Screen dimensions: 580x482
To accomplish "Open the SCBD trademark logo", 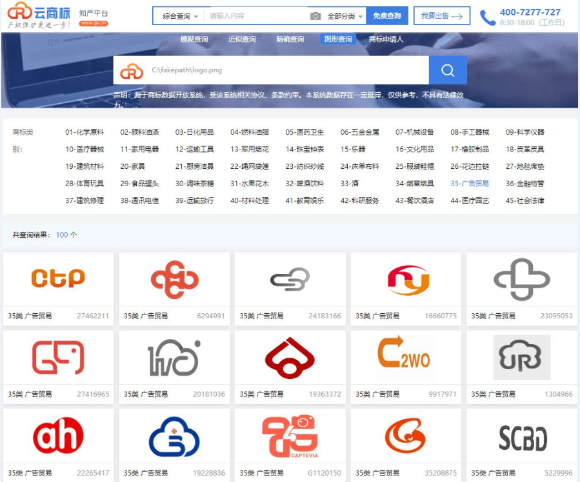I will (523, 438).
